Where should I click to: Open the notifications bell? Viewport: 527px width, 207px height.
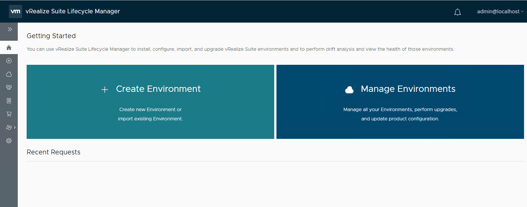457,12
